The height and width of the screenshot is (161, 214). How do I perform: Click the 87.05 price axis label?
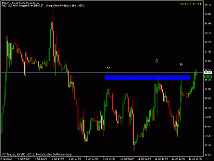click(208, 61)
